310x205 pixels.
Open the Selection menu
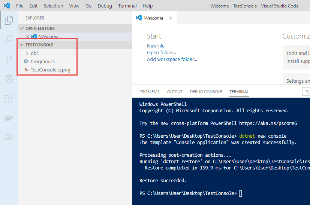click(x=53, y=6)
